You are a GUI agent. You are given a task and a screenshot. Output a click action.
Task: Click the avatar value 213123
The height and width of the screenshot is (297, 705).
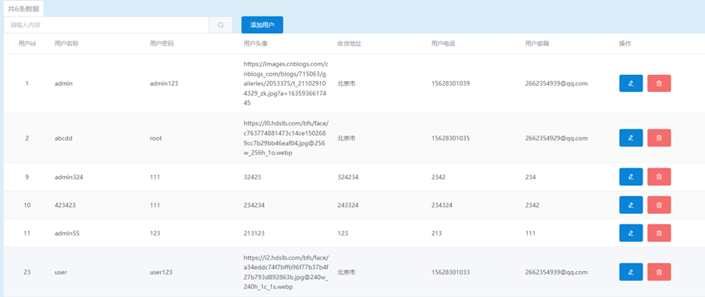254,233
